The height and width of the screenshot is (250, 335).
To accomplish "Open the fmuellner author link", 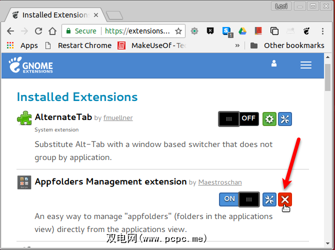I will tap(118, 117).
